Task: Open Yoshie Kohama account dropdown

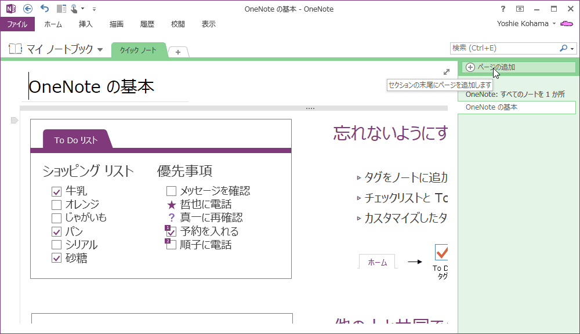Action: [526, 24]
